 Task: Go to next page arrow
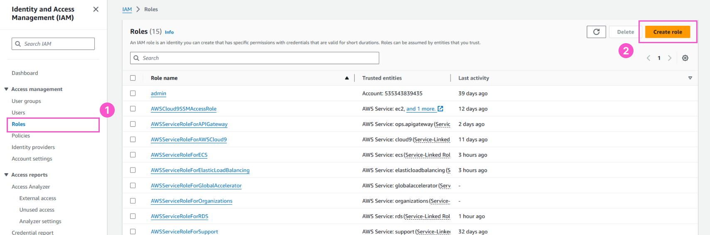[670, 58]
